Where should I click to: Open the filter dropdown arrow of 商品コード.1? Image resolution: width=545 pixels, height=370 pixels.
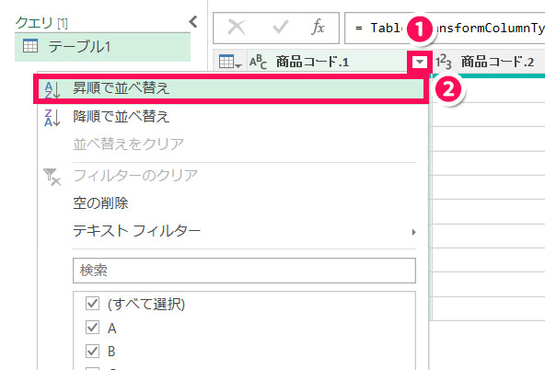420,63
